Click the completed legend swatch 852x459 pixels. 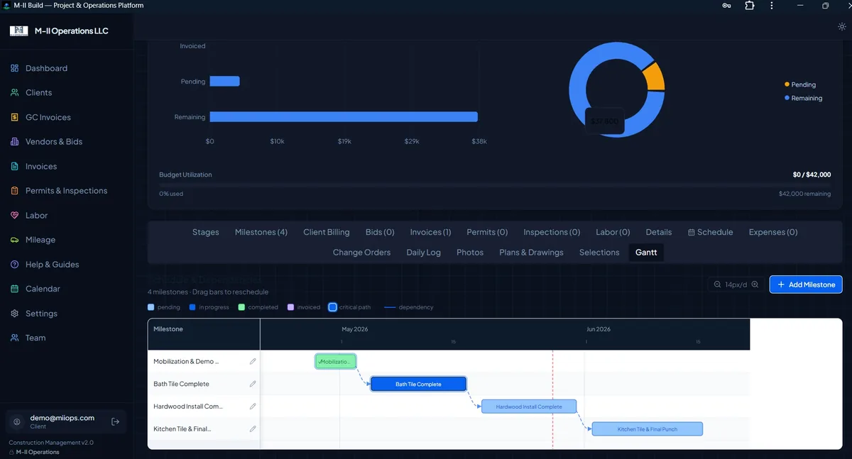tap(242, 307)
